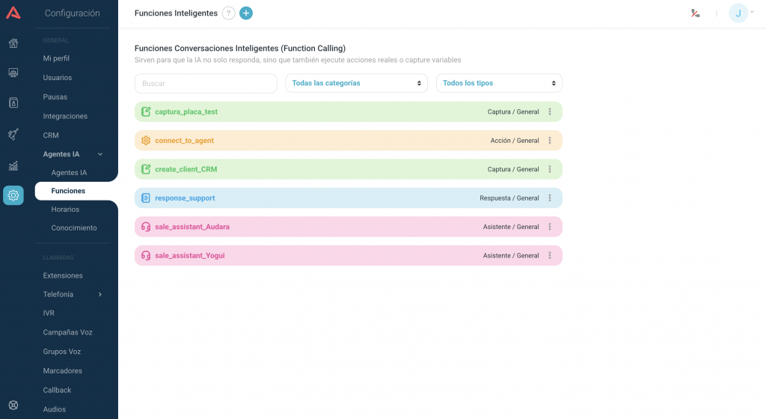This screenshot has height=419, width=766.
Task: Open three-dot menu for sale_assistant_Yogui
Action: point(550,256)
